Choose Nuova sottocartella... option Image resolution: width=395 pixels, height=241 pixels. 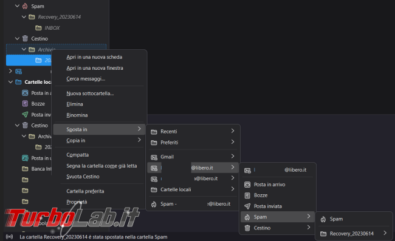90,93
